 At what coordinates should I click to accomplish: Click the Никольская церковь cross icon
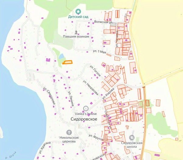tap(69, 132)
